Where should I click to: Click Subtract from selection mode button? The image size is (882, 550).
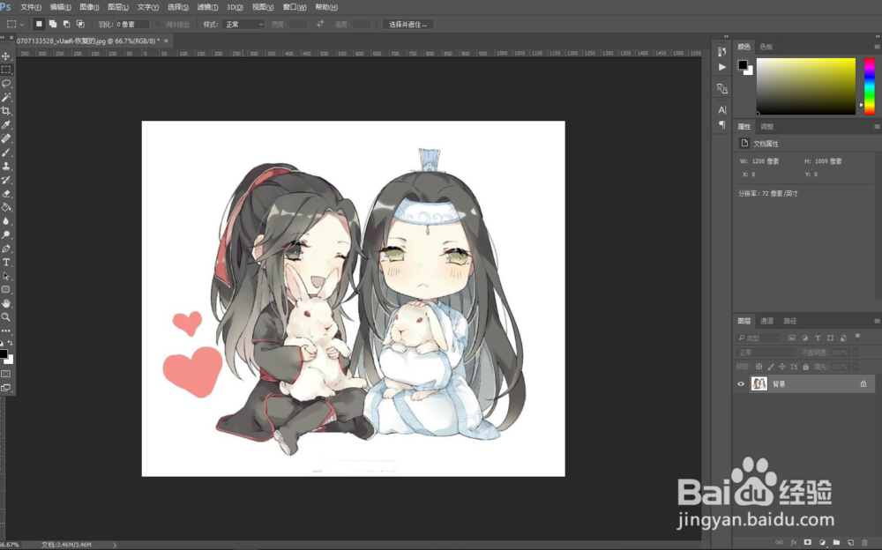(x=66, y=24)
